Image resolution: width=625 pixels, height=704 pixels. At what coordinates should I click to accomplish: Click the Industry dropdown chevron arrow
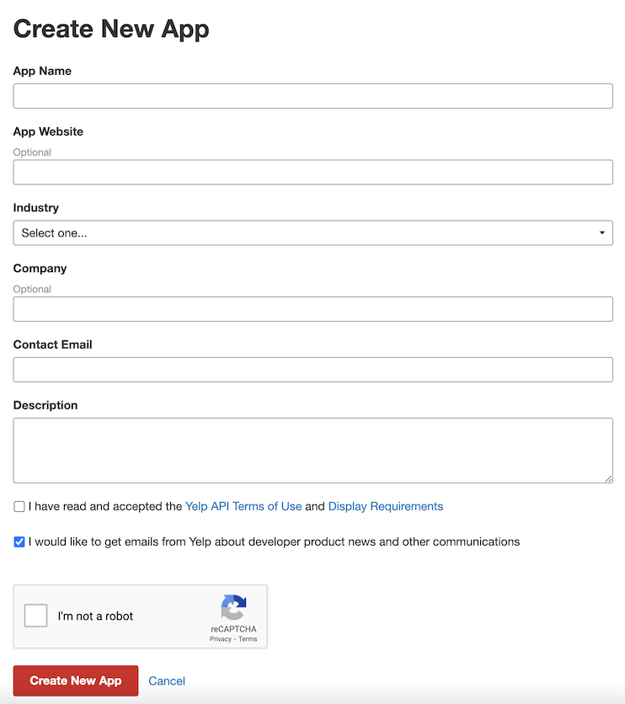pyautogui.click(x=601, y=232)
